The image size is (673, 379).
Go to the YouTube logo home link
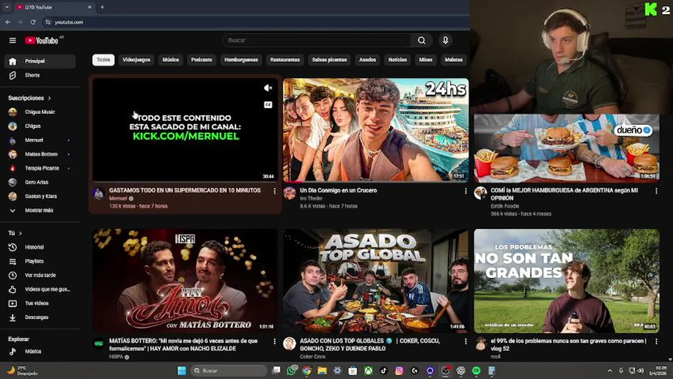coord(42,41)
